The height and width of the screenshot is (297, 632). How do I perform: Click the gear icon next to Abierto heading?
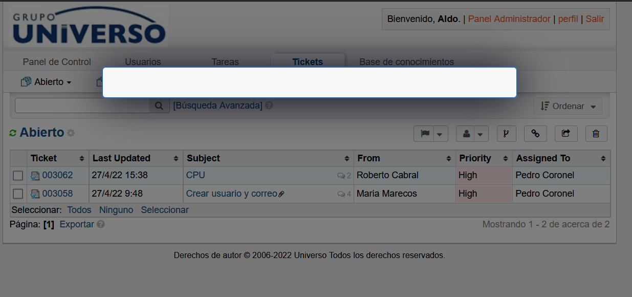tap(71, 133)
